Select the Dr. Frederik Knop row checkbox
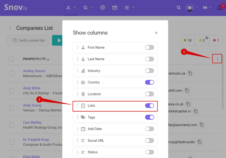The image size is (226, 158). (11, 142)
